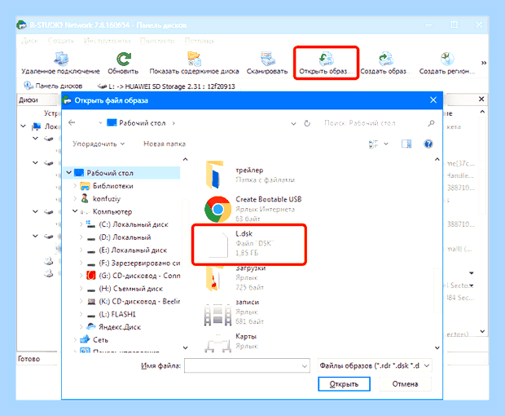The width and height of the screenshot is (505, 416).
Task: Go back with the dialog back arrow
Action: tap(72, 122)
